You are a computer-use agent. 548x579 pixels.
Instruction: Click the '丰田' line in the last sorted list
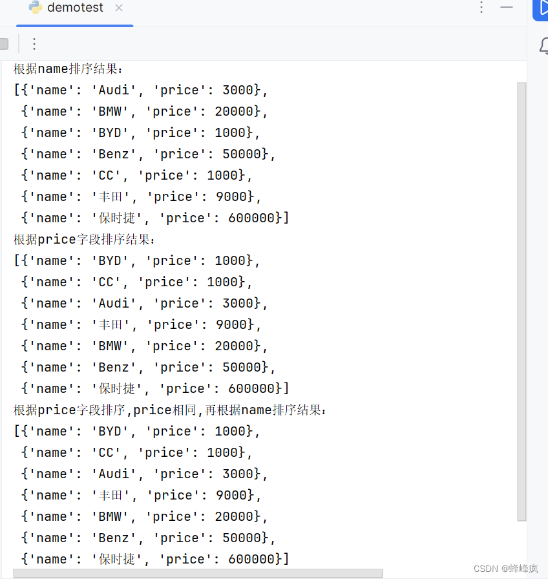[x=141, y=496]
